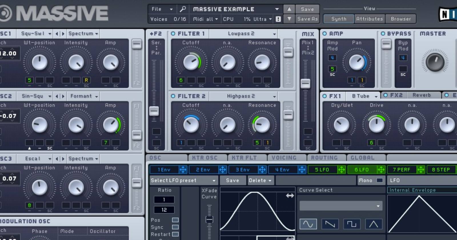Open the B Tube FX1 effect dropdown

click(363, 96)
